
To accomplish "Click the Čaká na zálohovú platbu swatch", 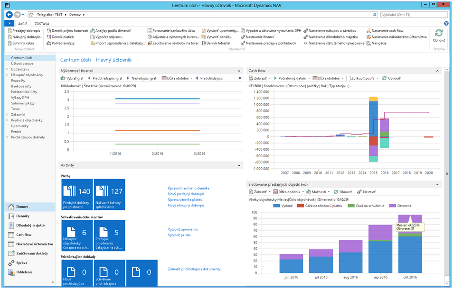I will click(x=301, y=206).
